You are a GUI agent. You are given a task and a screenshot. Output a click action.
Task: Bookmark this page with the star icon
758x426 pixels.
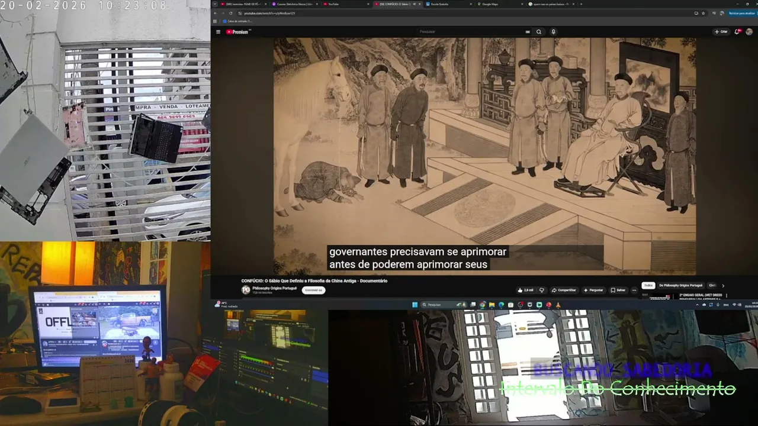704,13
